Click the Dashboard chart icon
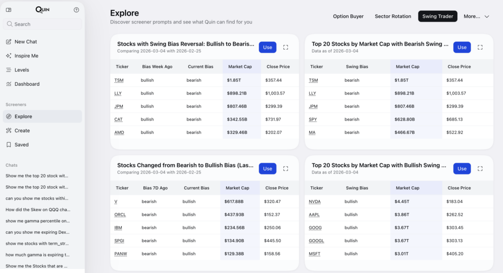Viewport: 503px width, 273px height. click(x=9, y=84)
